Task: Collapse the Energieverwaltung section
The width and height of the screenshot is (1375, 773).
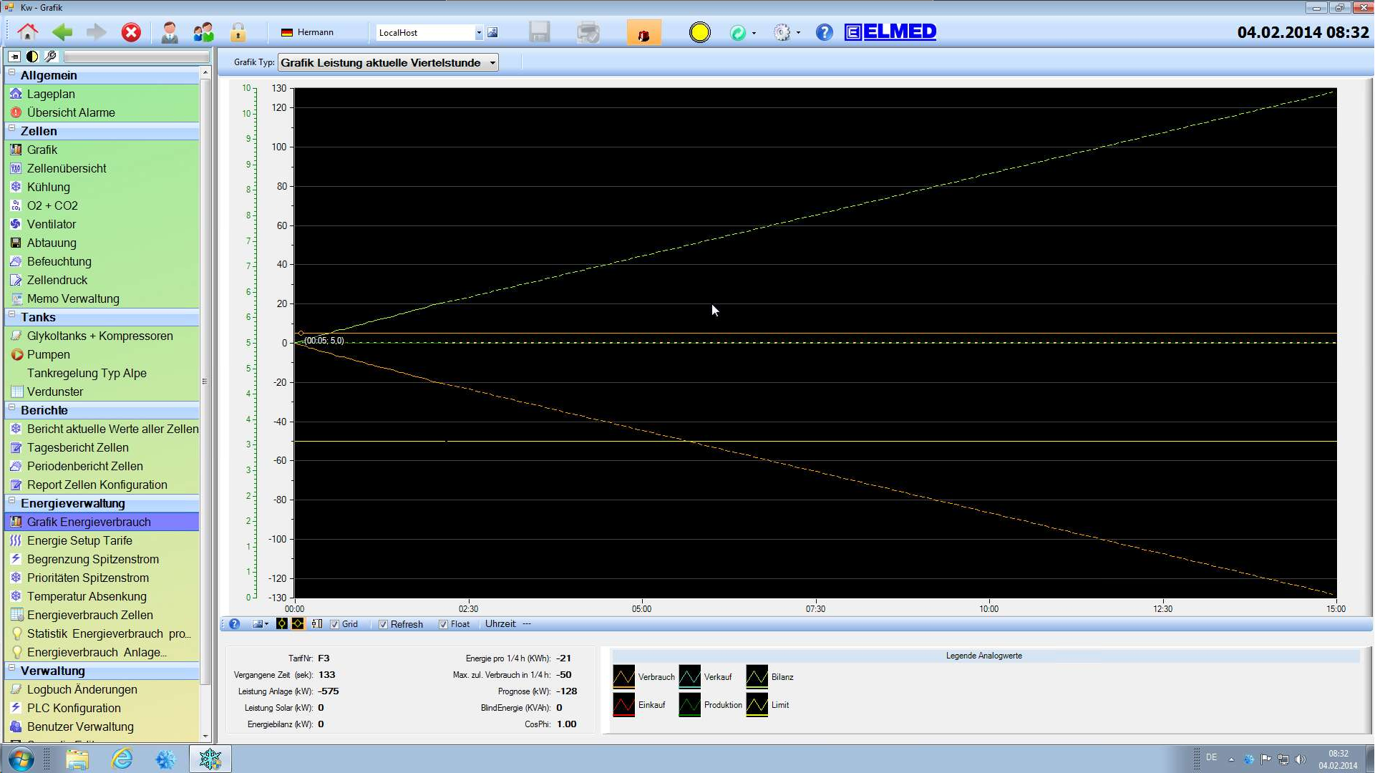Action: [x=12, y=502]
